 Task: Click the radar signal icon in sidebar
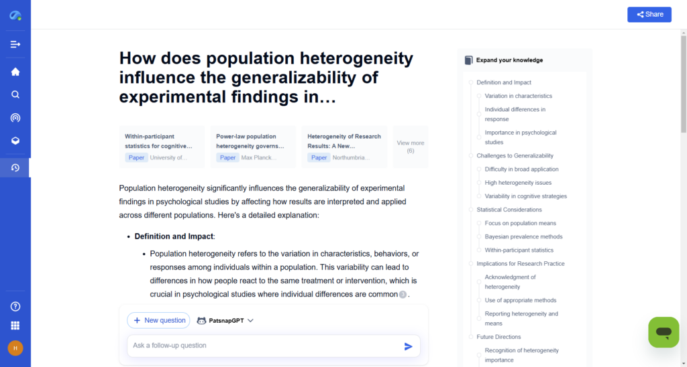[x=15, y=118]
